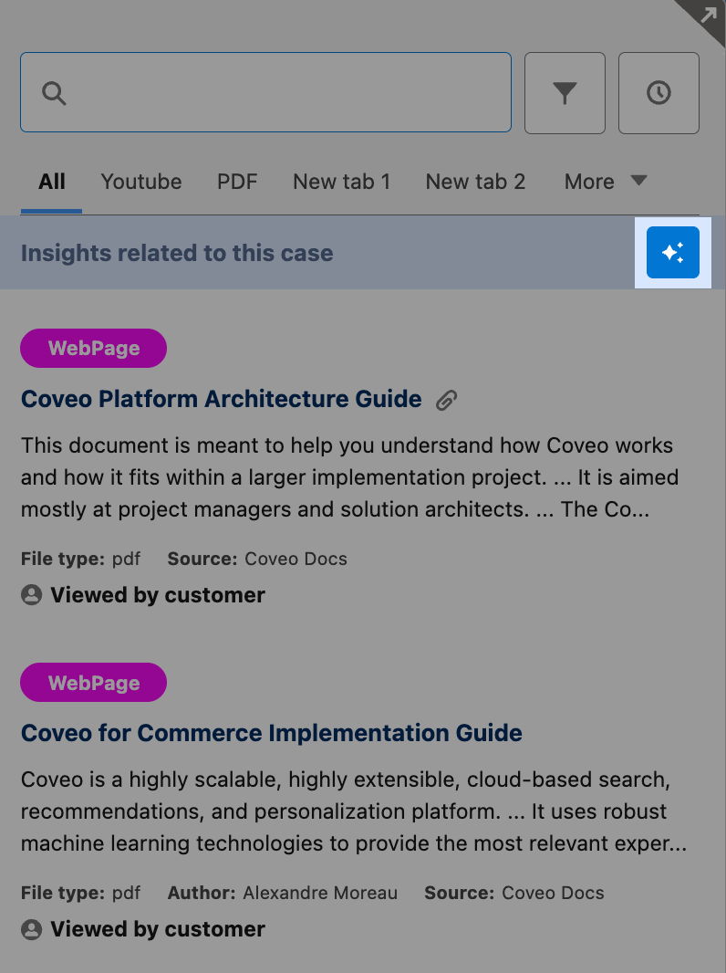Open the filter funnel button
The height and width of the screenshot is (973, 726).
(x=565, y=93)
